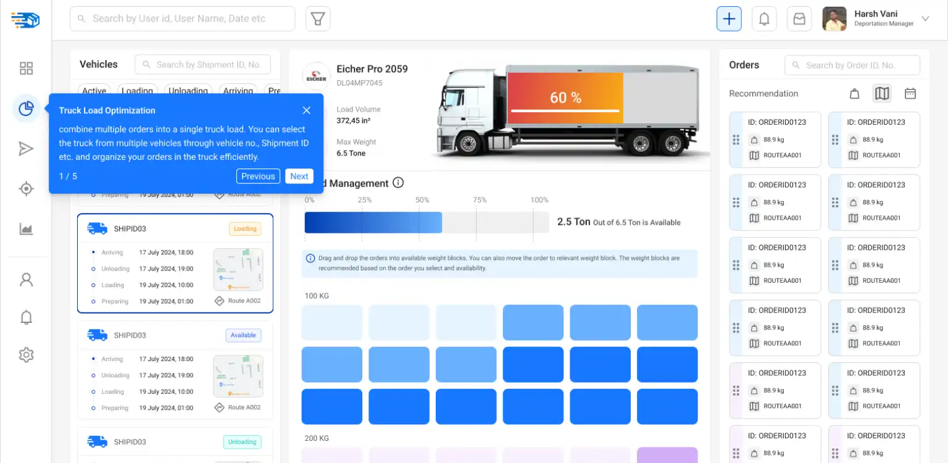
Task: Select first weight block under 100 KG label
Action: click(x=332, y=322)
